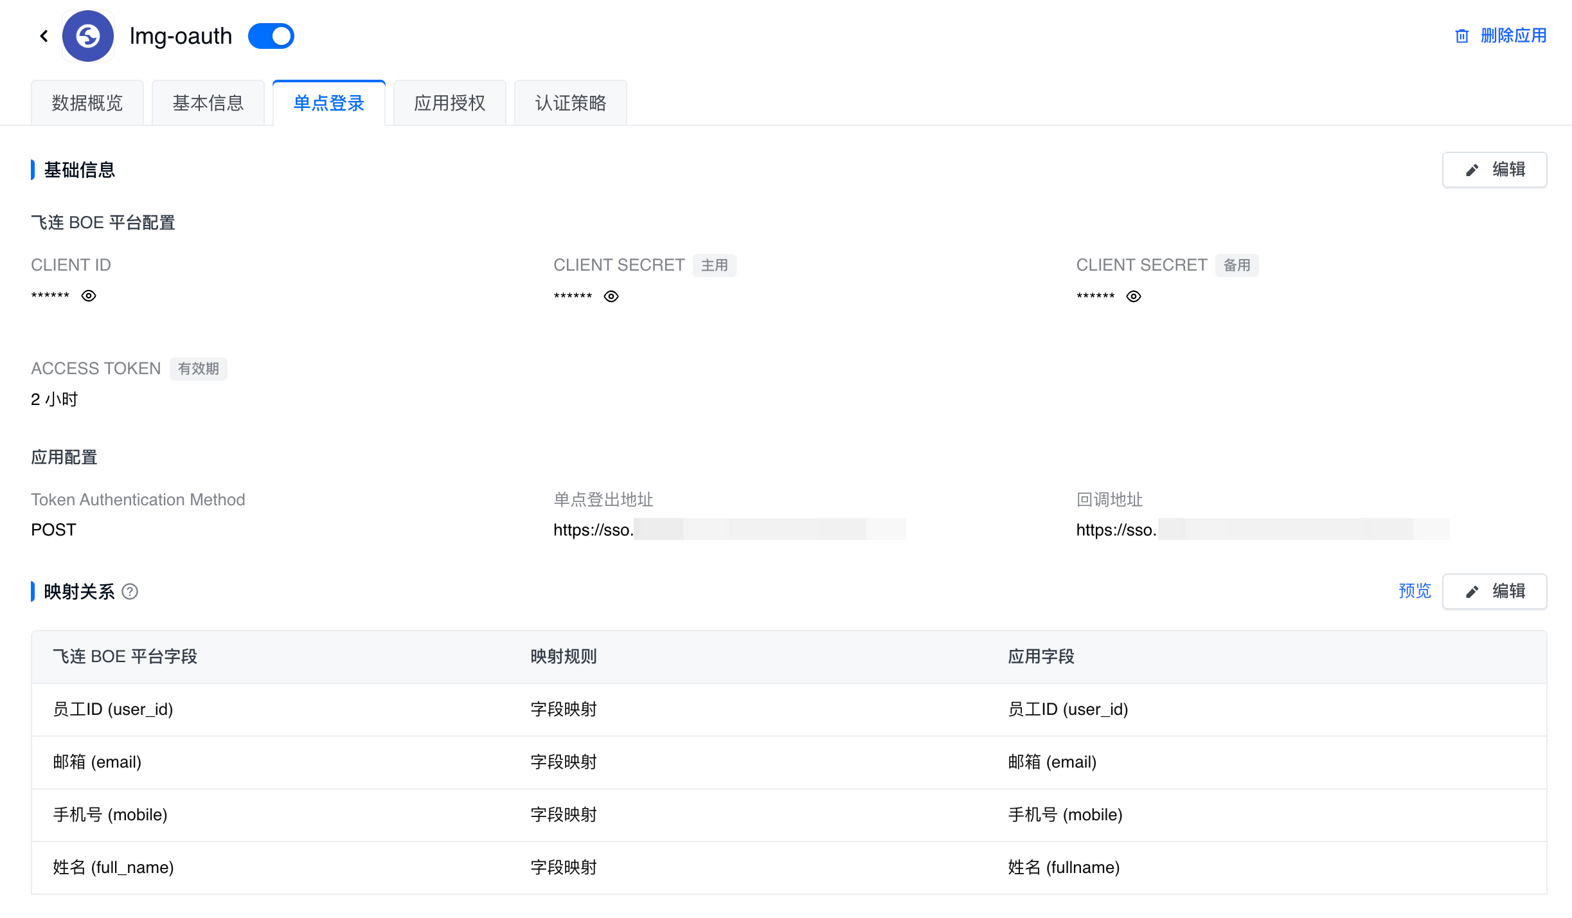Click the 预览 link
This screenshot has height=918, width=1572.
point(1415,591)
